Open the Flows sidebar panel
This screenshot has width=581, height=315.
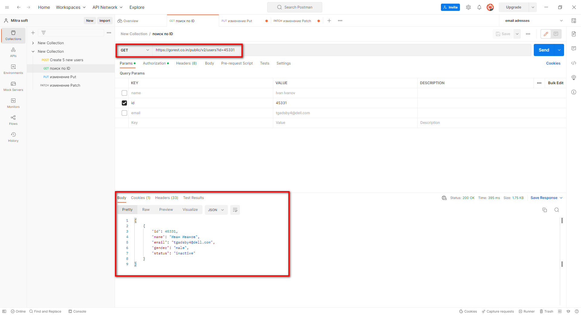[x=13, y=120]
